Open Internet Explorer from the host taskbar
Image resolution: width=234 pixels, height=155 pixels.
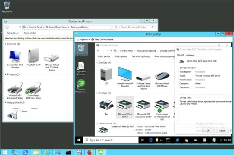(47, 152)
